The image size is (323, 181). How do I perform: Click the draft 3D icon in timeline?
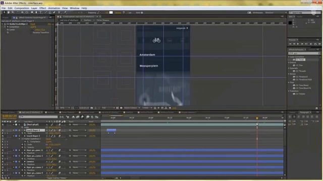(68, 117)
